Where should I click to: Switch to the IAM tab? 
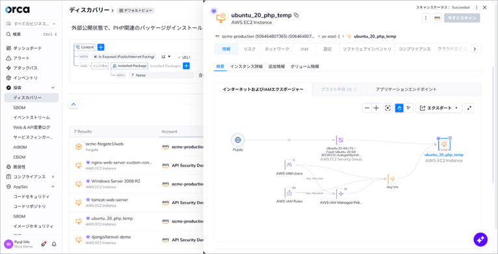(304, 49)
